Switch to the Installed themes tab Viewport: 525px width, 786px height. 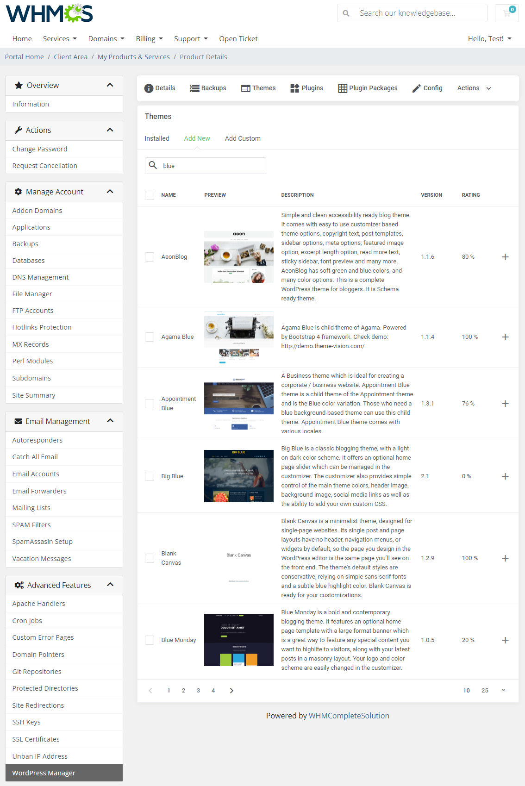coord(157,138)
